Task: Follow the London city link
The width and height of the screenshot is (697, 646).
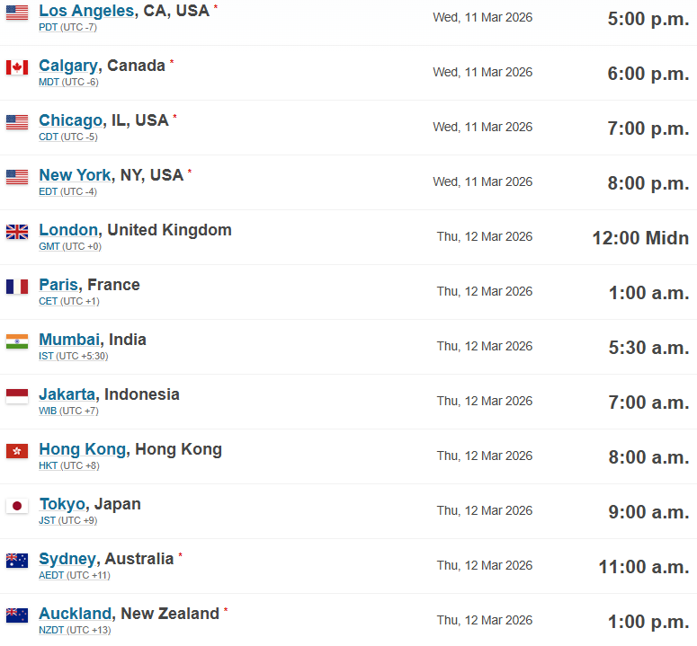Action: (67, 230)
